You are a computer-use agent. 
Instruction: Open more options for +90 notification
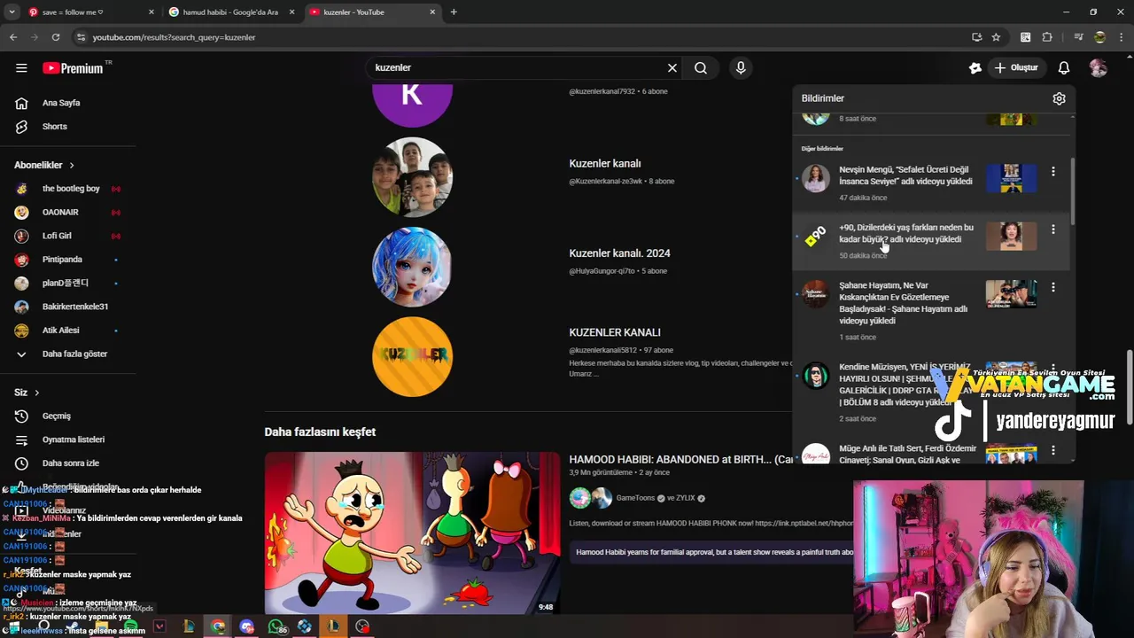(x=1052, y=230)
